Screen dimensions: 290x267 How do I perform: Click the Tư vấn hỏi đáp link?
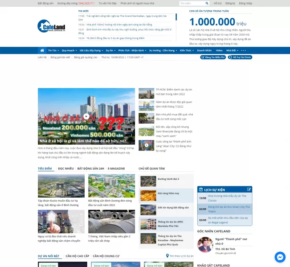pos(107,3)
